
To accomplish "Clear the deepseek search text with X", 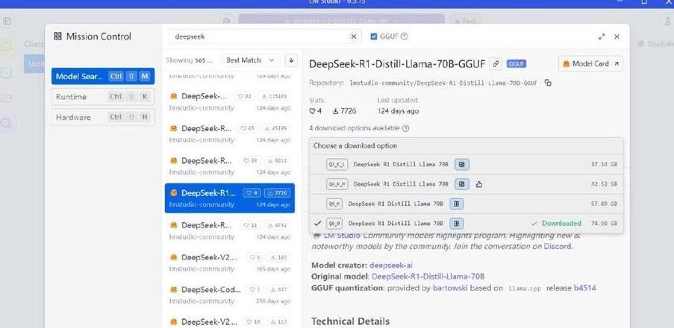I will pos(353,37).
